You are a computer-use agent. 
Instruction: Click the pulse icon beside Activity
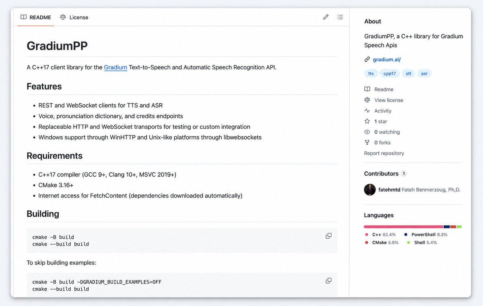367,111
